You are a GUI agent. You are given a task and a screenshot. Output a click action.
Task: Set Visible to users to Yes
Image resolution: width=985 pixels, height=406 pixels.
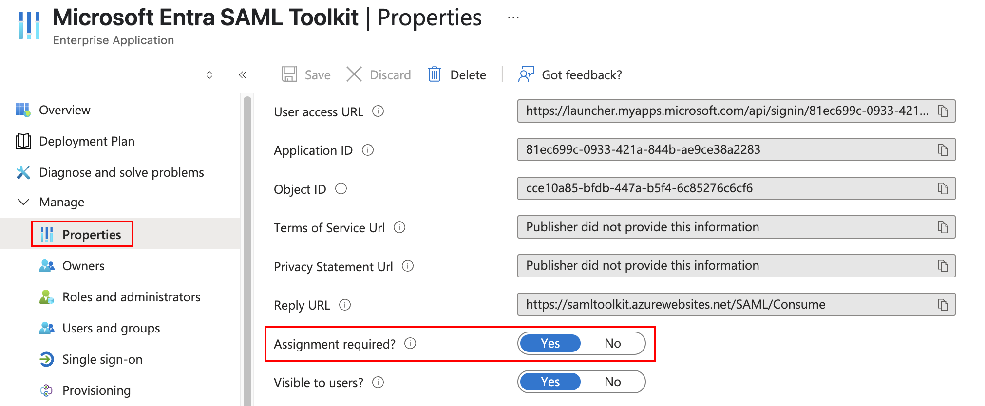(550, 382)
